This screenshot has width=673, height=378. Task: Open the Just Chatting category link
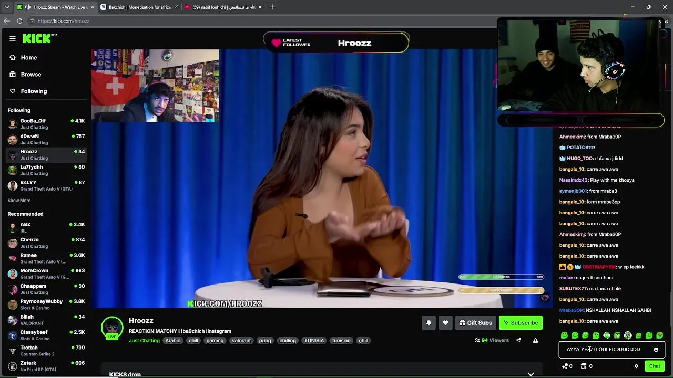pyautogui.click(x=144, y=340)
